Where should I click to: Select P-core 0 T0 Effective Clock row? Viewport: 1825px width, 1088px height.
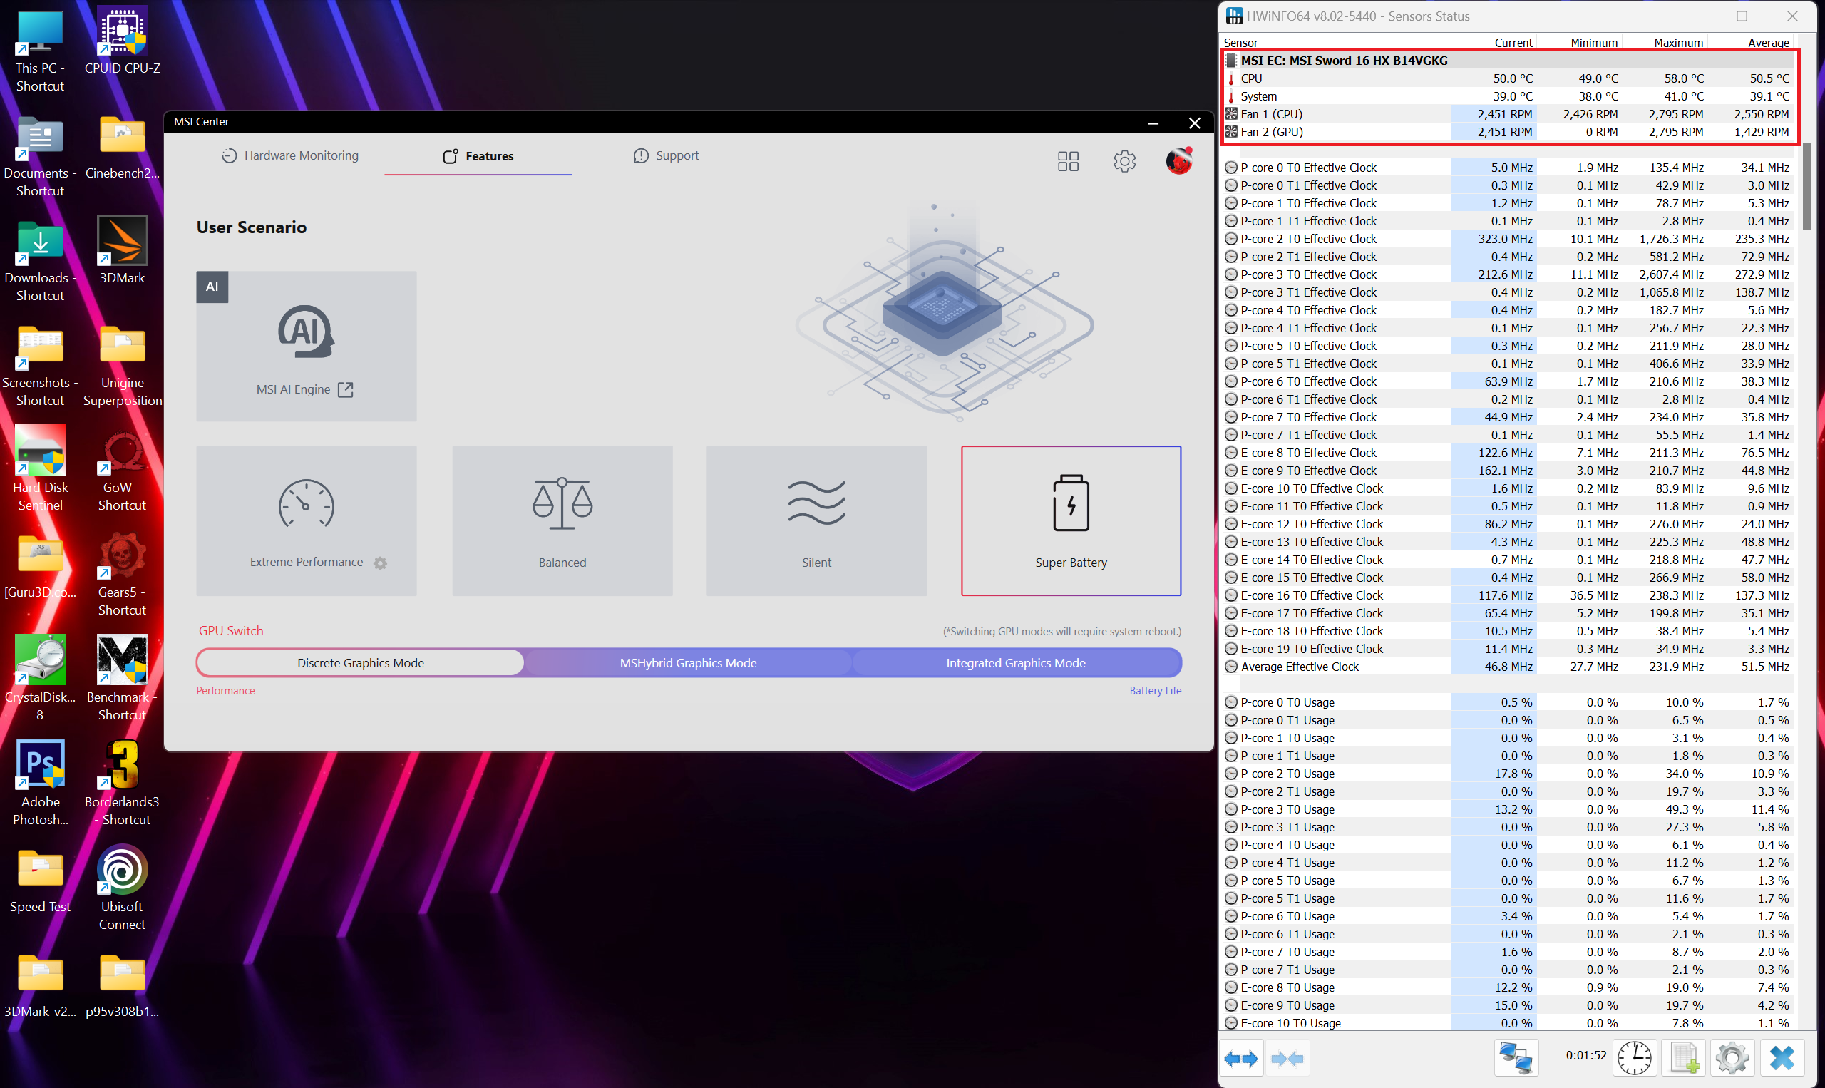click(x=1508, y=168)
